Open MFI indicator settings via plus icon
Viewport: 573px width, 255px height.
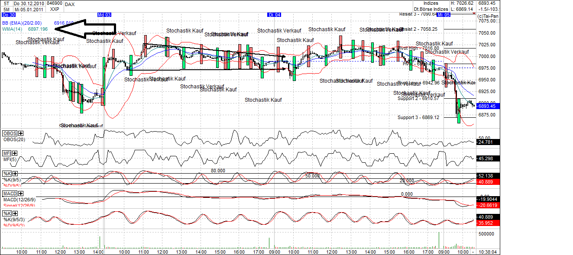point(15,152)
